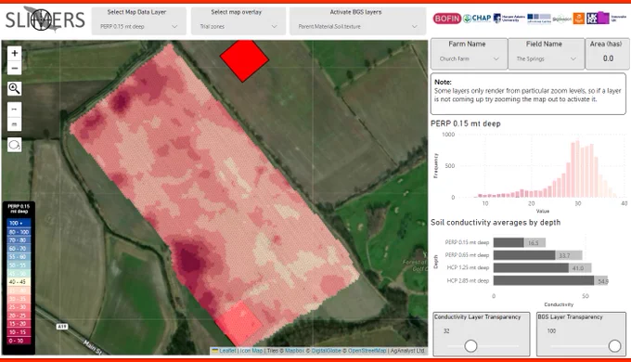Click the UKRI Innovate UK logo

pyautogui.click(x=607, y=19)
